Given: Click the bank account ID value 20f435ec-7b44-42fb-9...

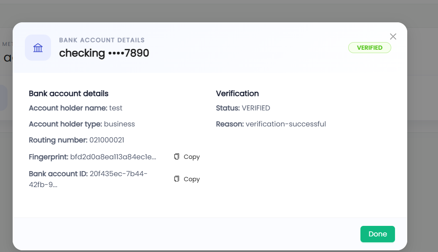Looking at the screenshot, I should tap(88, 179).
